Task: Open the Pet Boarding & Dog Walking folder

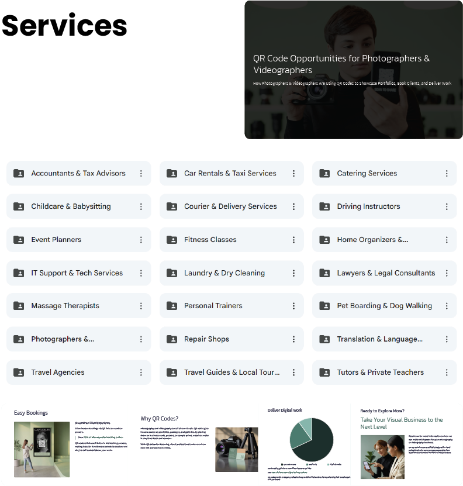Action: point(384,306)
